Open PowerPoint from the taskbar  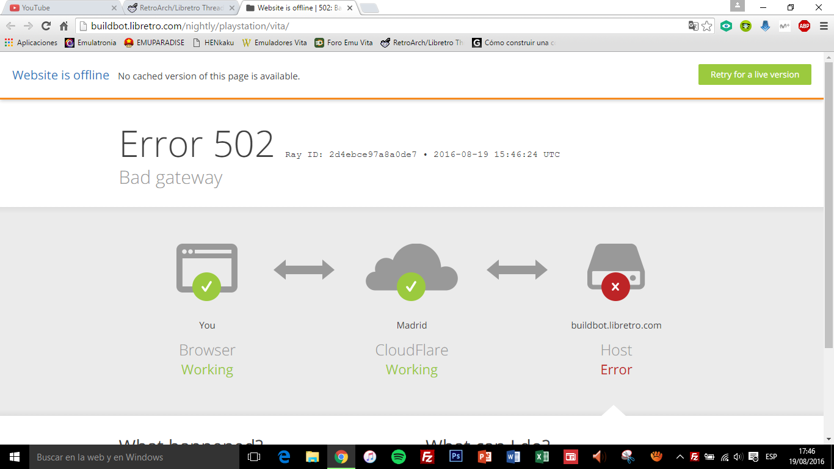point(485,457)
